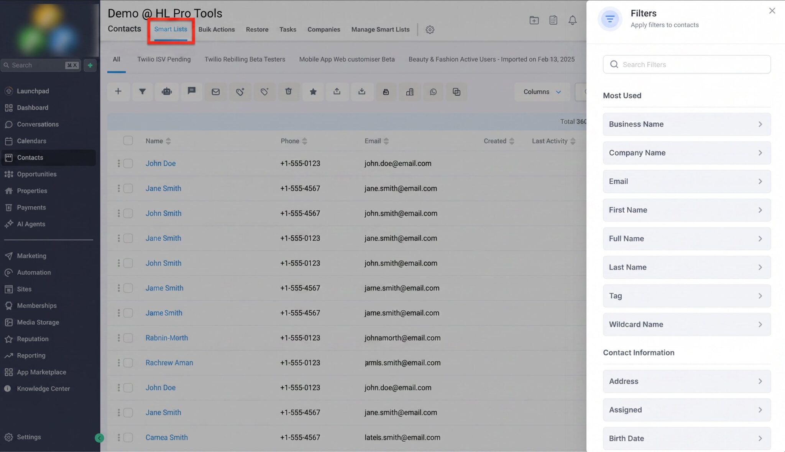Expand the Tag filter

point(686,296)
